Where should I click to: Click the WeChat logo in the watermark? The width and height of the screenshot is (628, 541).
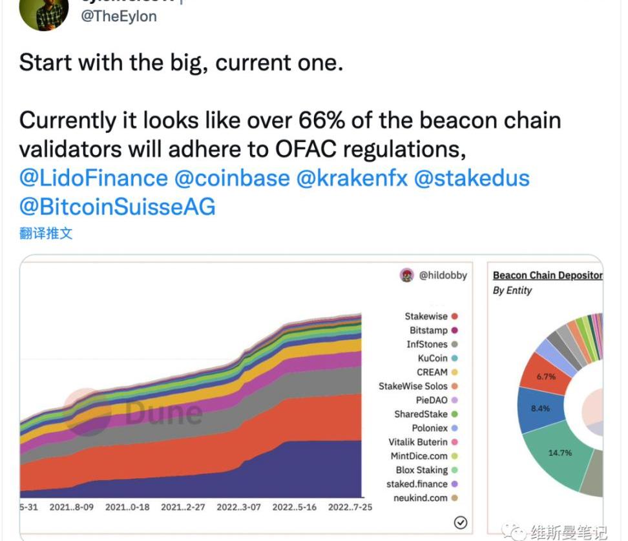[515, 531]
